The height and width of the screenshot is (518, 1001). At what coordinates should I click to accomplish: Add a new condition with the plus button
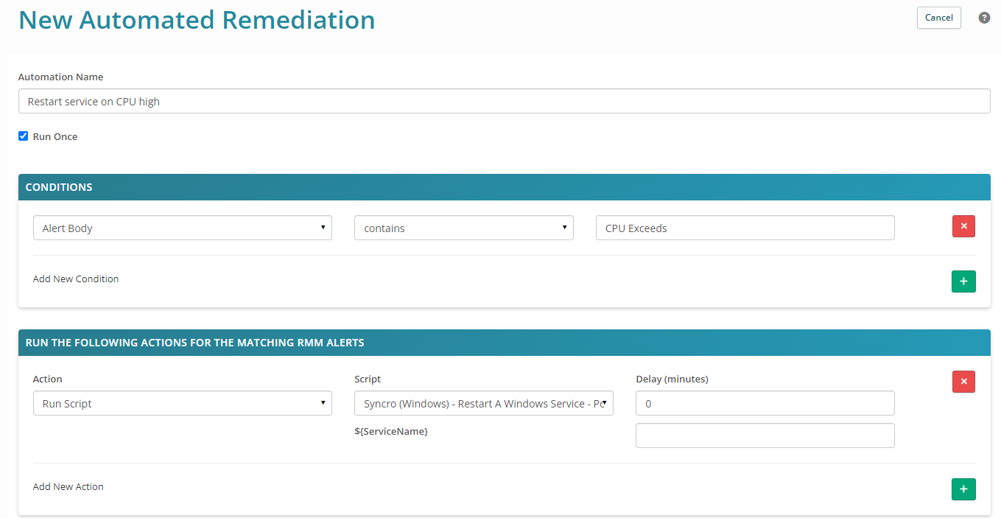pyautogui.click(x=963, y=281)
